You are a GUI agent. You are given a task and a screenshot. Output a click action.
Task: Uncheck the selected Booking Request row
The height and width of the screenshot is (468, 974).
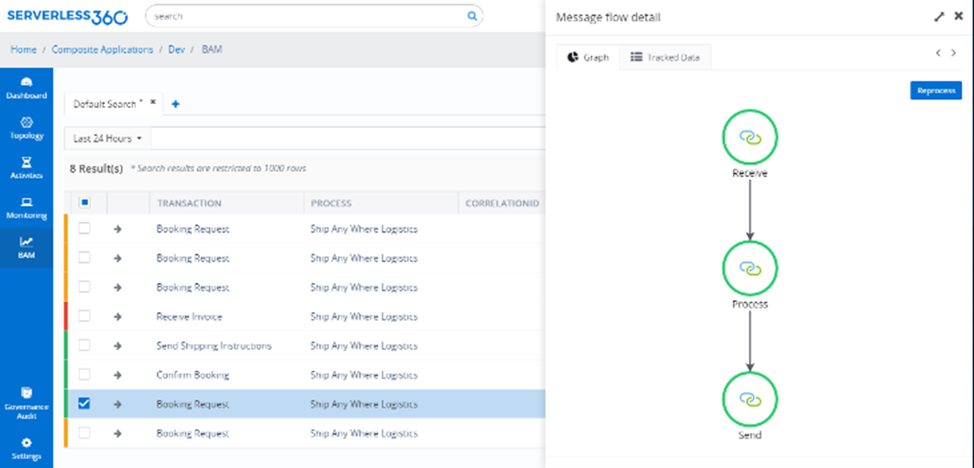(84, 404)
